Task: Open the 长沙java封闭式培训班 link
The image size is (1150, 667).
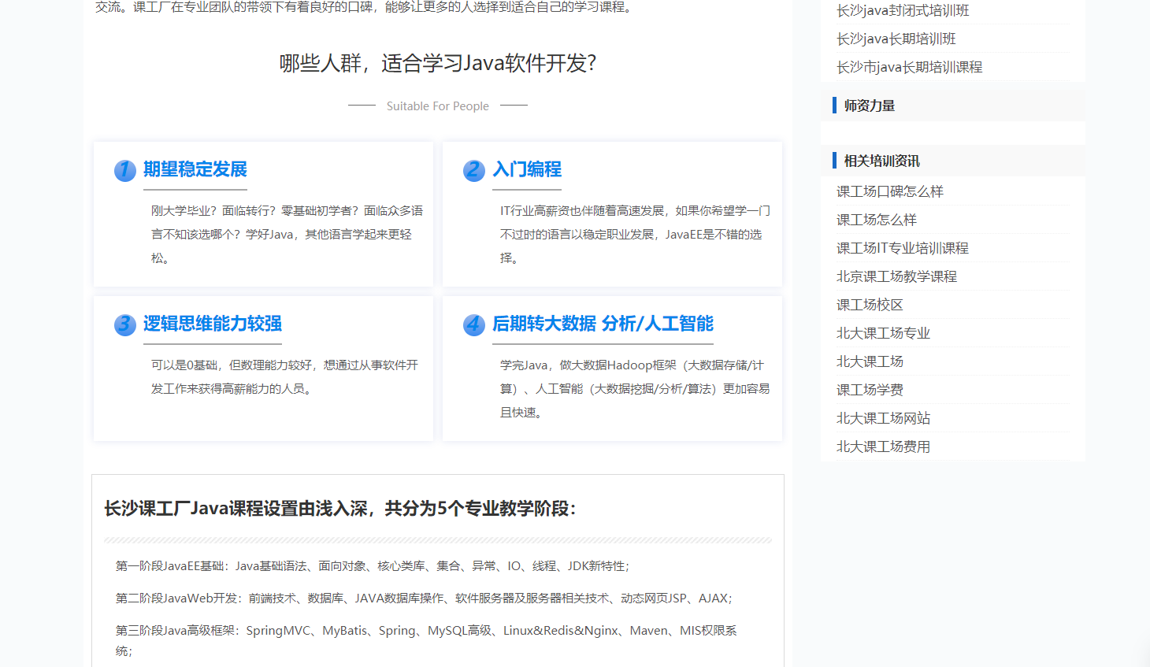Action: tap(903, 10)
